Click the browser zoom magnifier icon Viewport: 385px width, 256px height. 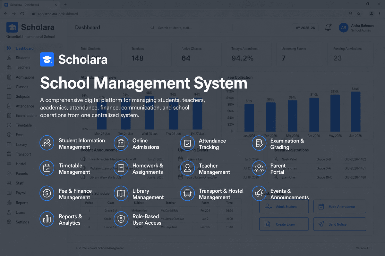click(351, 14)
